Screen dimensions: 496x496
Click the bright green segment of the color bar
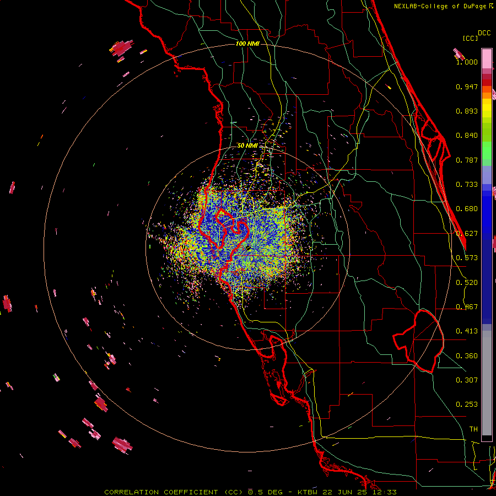487,150
